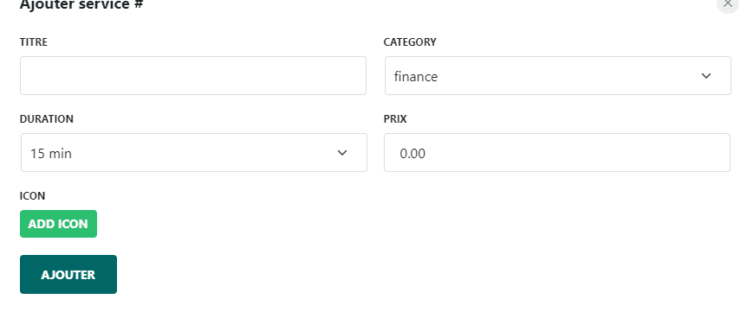The height and width of the screenshot is (312, 747).
Task: Close the Ajouter service dialog
Action: click(727, 3)
